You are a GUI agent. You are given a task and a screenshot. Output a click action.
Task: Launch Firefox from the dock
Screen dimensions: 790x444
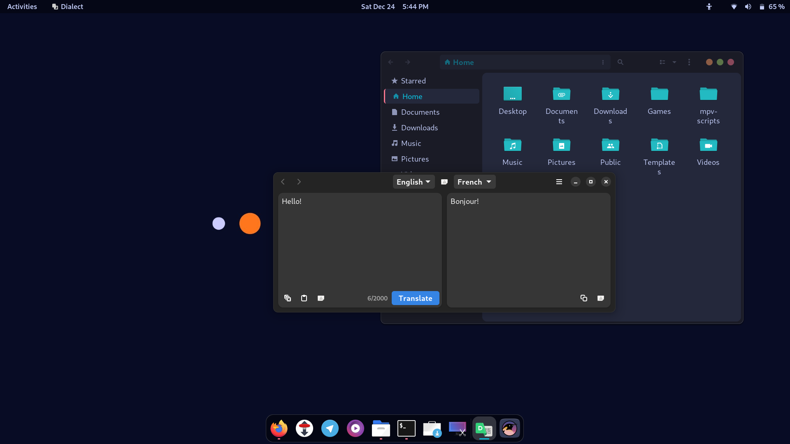click(x=279, y=428)
